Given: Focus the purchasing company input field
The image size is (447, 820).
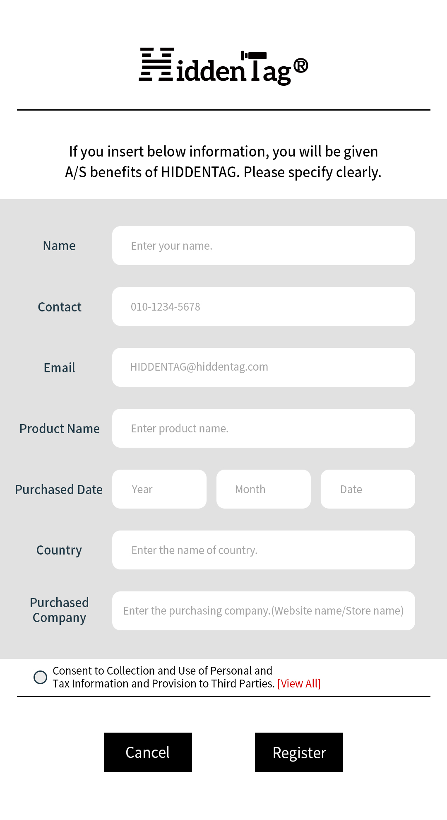Looking at the screenshot, I should [264, 611].
